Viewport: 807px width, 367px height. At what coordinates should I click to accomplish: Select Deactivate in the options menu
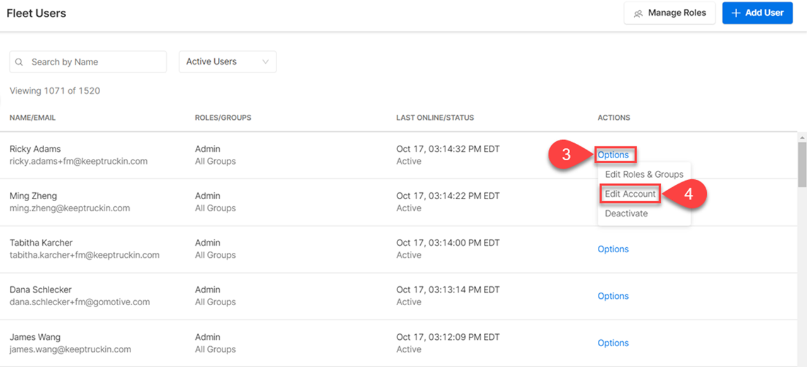(x=626, y=214)
